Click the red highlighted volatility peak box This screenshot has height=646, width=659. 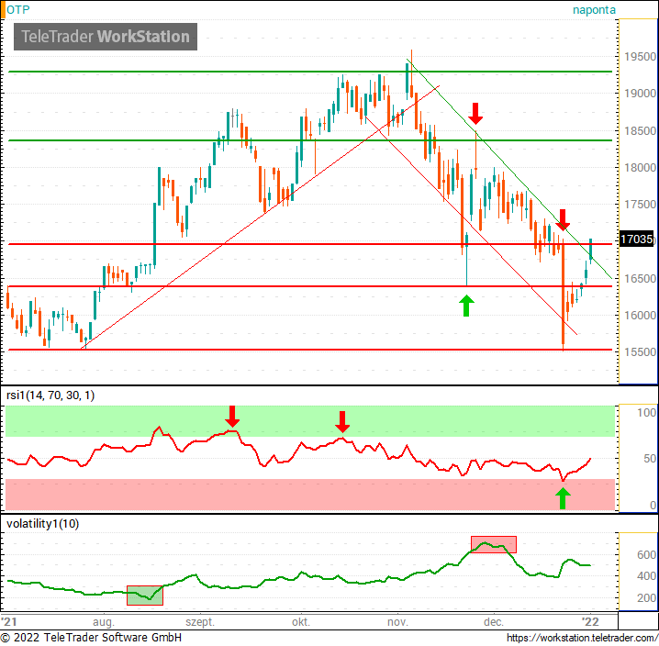[494, 545]
